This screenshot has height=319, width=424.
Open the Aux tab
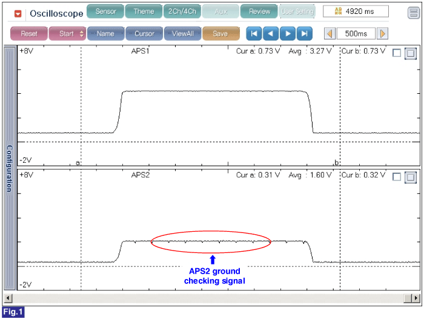(220, 12)
